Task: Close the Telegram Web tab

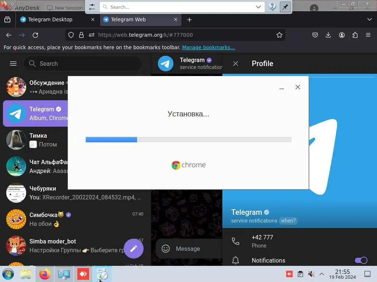Action: click(x=176, y=20)
